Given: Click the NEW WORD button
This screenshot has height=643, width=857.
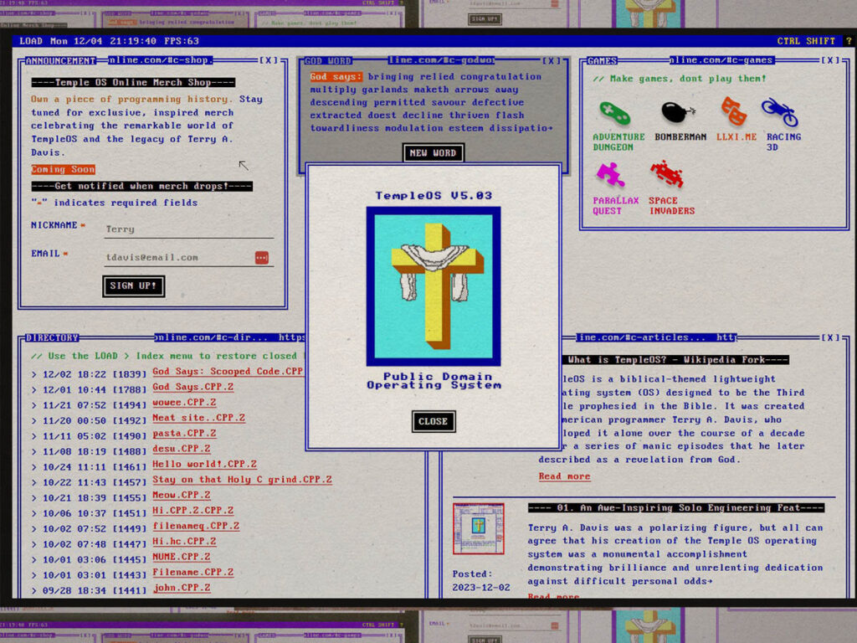Looking at the screenshot, I should click(433, 153).
